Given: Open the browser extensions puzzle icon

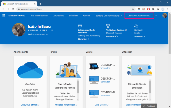Looking at the screenshot, I should [153, 9].
